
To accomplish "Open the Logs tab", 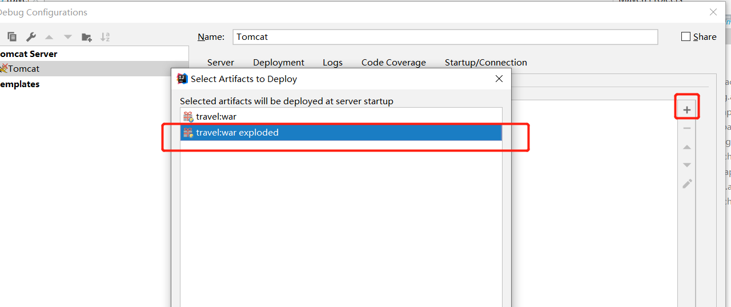I will click(x=332, y=63).
